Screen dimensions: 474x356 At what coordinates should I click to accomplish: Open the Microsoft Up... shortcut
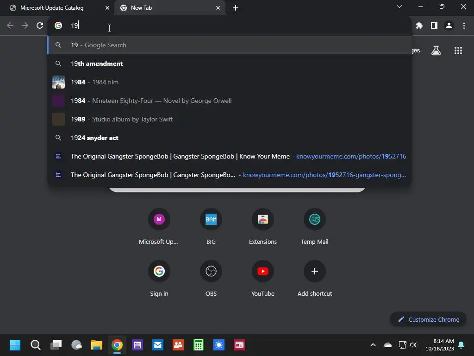click(x=159, y=227)
